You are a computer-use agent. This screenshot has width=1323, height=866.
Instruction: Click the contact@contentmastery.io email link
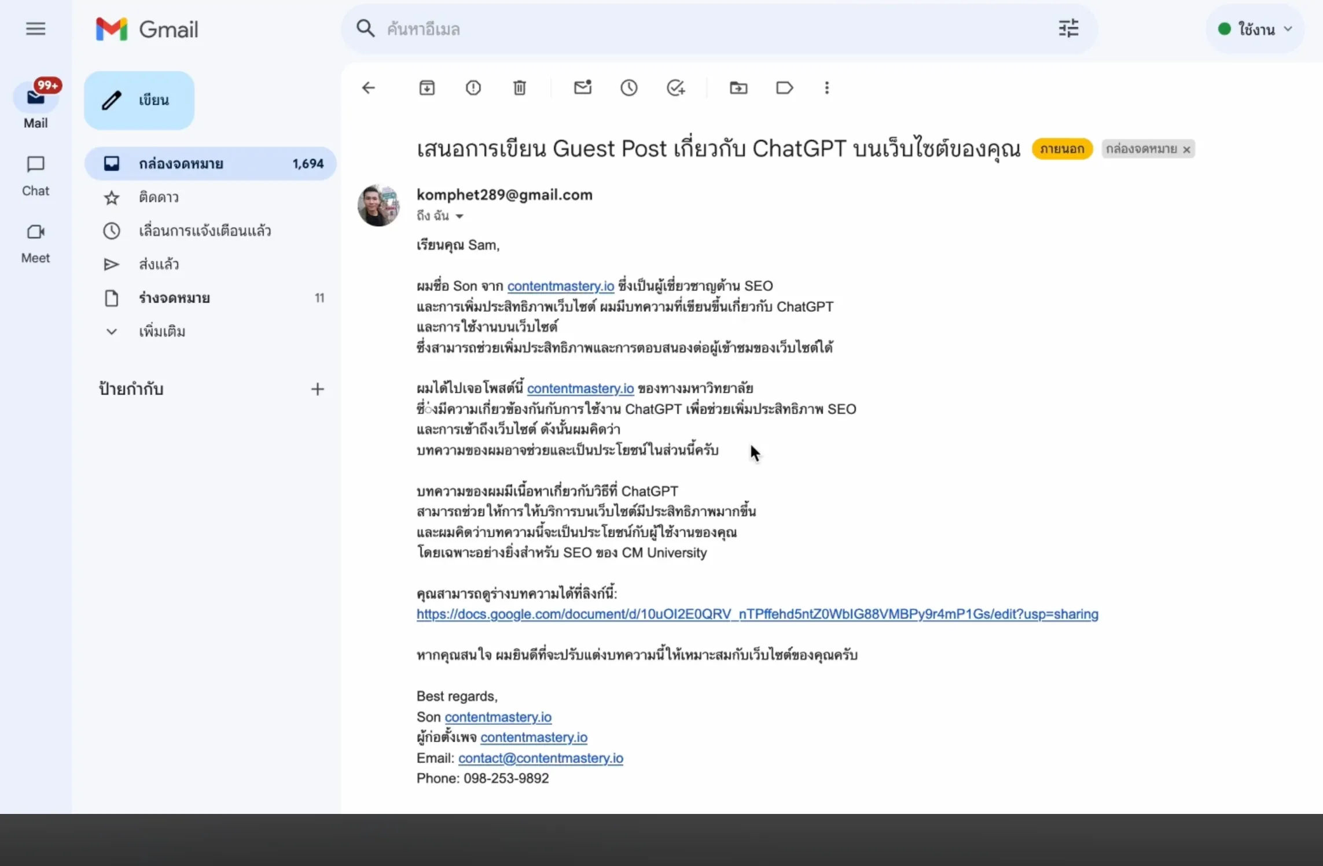click(x=541, y=758)
